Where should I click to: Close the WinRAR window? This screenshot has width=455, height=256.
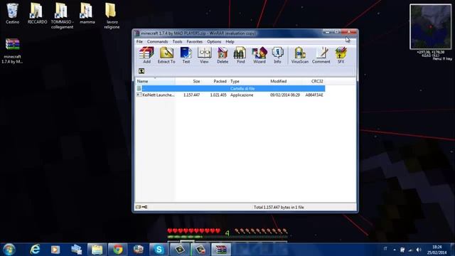pos(349,32)
